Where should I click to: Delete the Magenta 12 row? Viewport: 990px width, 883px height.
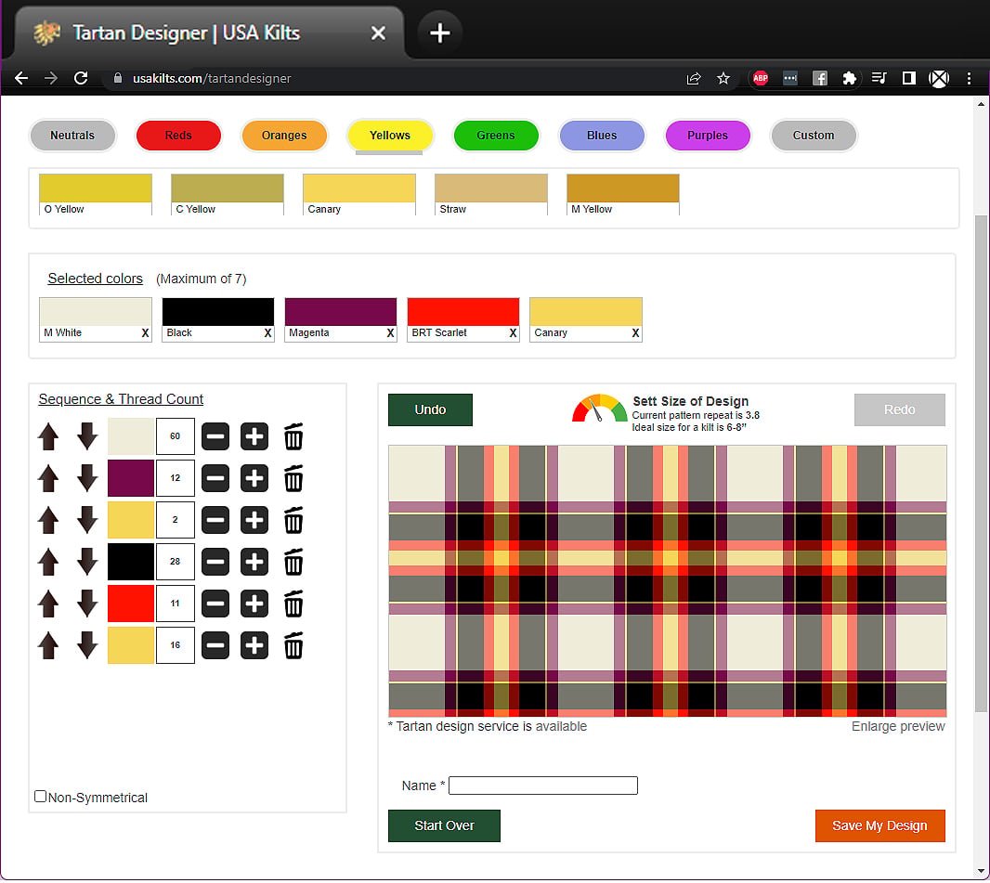(x=293, y=478)
